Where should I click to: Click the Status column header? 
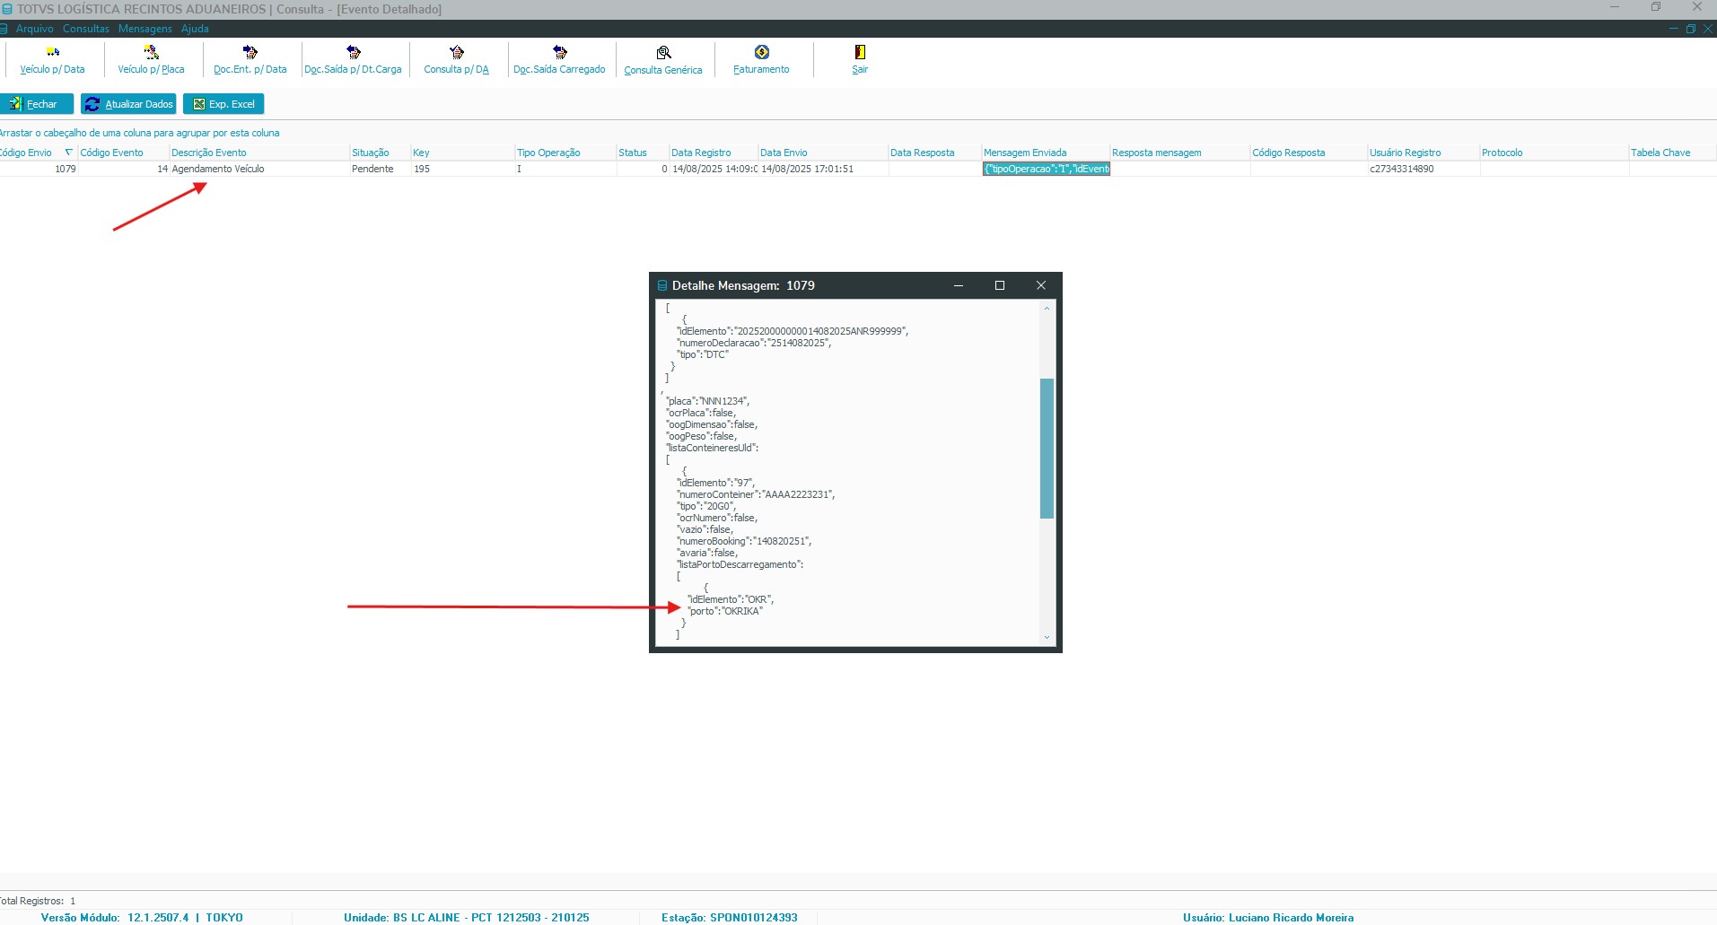[x=643, y=153]
